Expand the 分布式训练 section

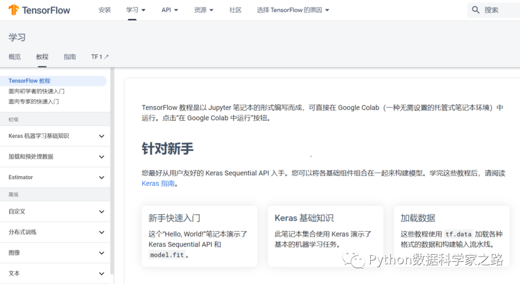click(x=55, y=232)
